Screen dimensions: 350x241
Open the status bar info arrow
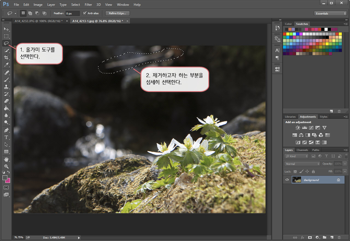(x=79, y=238)
